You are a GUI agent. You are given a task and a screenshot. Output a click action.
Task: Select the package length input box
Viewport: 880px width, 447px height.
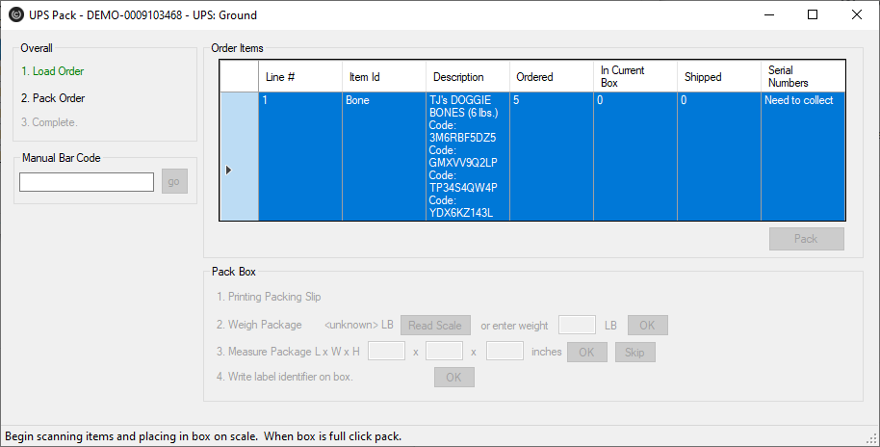[386, 351]
